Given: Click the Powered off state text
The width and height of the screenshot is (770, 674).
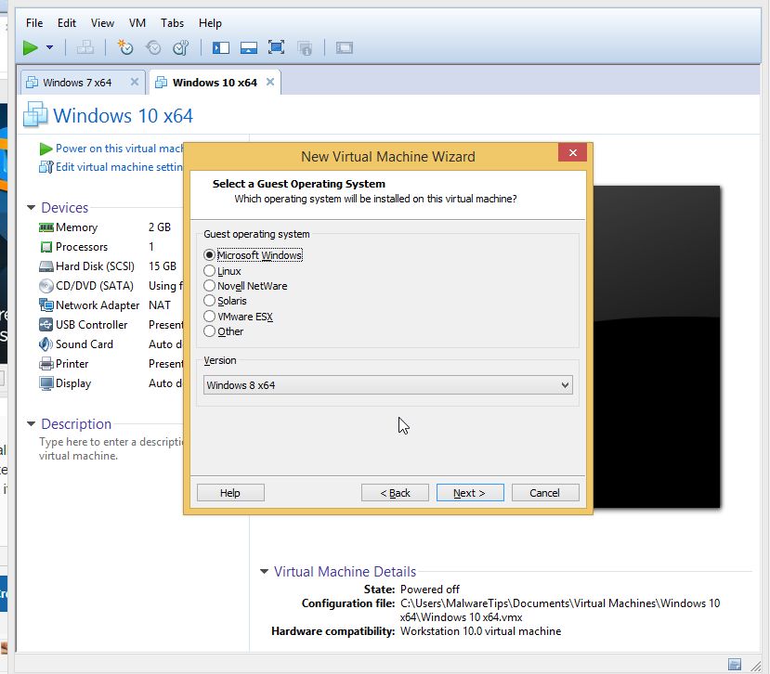Looking at the screenshot, I should 430,590.
